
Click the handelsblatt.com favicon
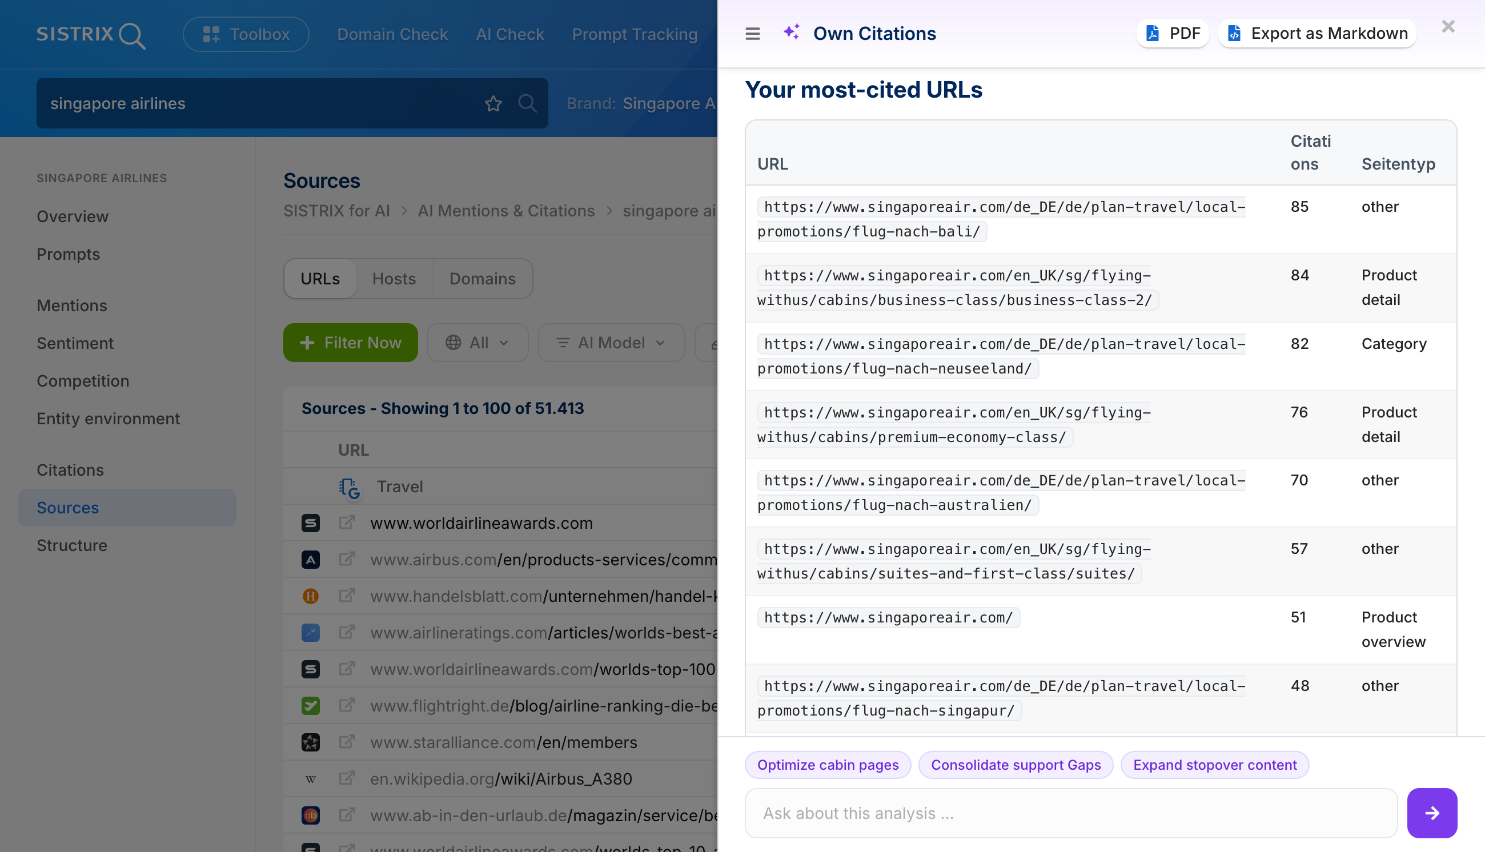pos(311,596)
